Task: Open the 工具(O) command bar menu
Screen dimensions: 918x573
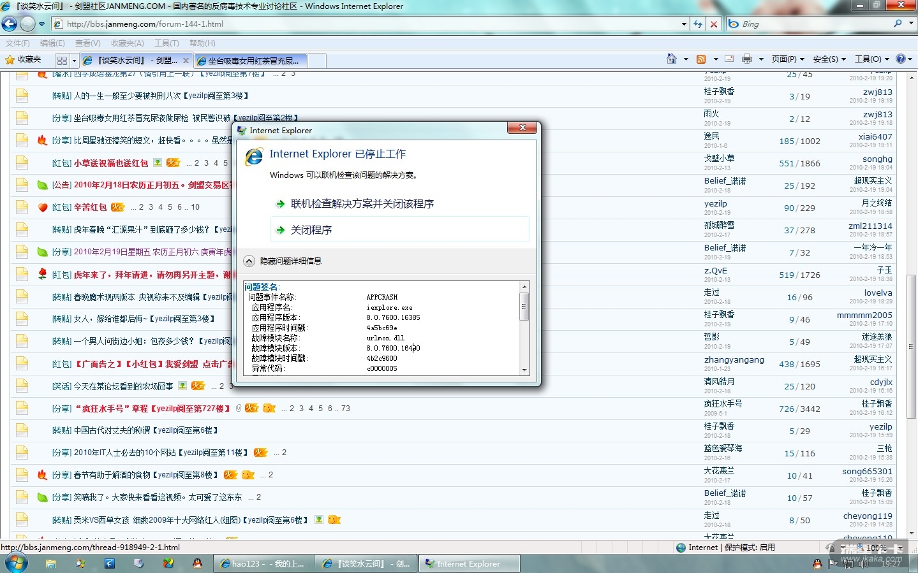Action: click(871, 59)
